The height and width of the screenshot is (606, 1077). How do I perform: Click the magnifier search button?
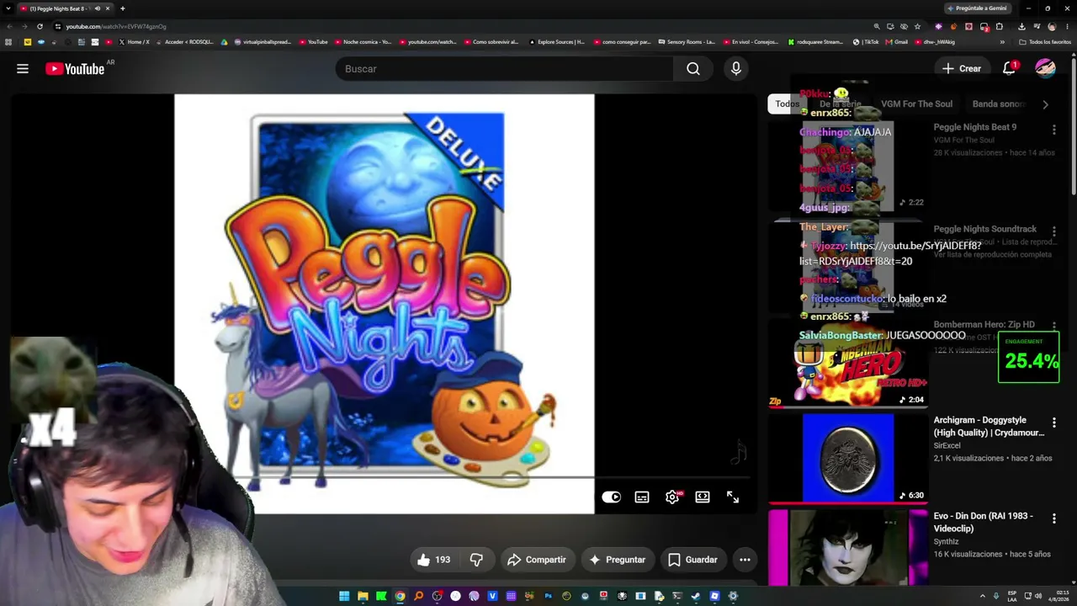pyautogui.click(x=693, y=69)
